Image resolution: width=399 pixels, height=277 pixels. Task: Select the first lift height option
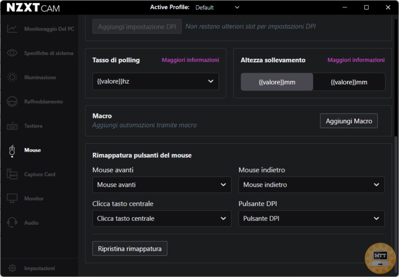(x=277, y=82)
